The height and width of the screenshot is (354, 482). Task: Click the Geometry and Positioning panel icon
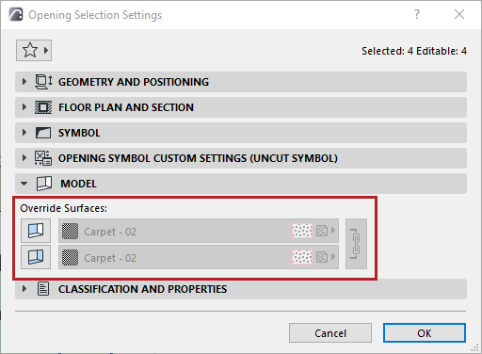click(43, 82)
